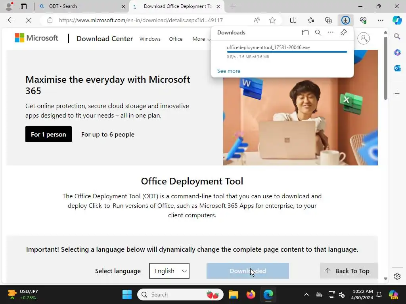The image size is (406, 304).
Task: Open the Office menu item
Action: tap(176, 39)
